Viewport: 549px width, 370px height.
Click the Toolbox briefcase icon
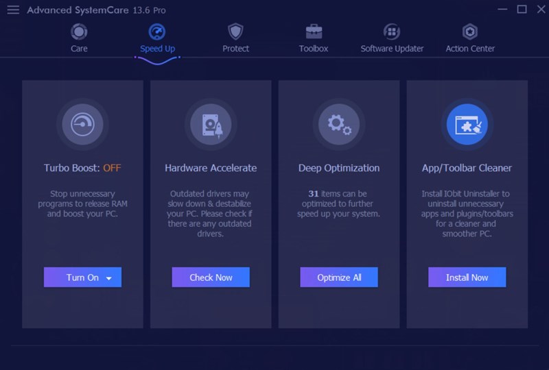click(x=314, y=32)
